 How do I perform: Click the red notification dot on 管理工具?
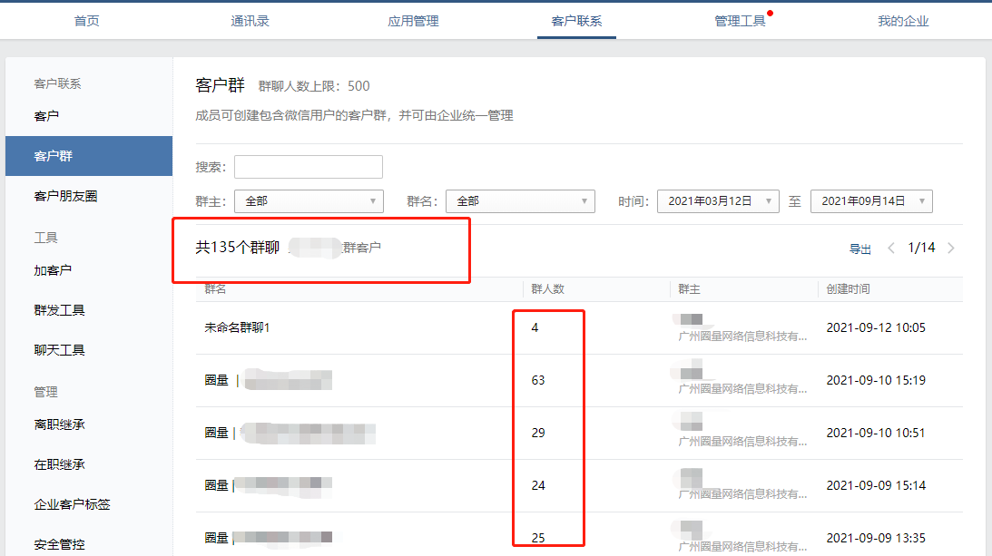point(771,12)
